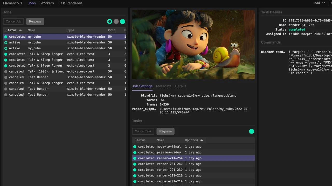Click the green dot of completed my_cube job
Viewport: 332px width, 186px height.
coord(6,37)
